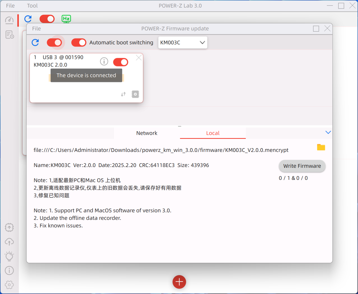Select the dashboard meter icon in the sidebar
Image resolution: width=358 pixels, height=294 pixels.
coord(9,20)
